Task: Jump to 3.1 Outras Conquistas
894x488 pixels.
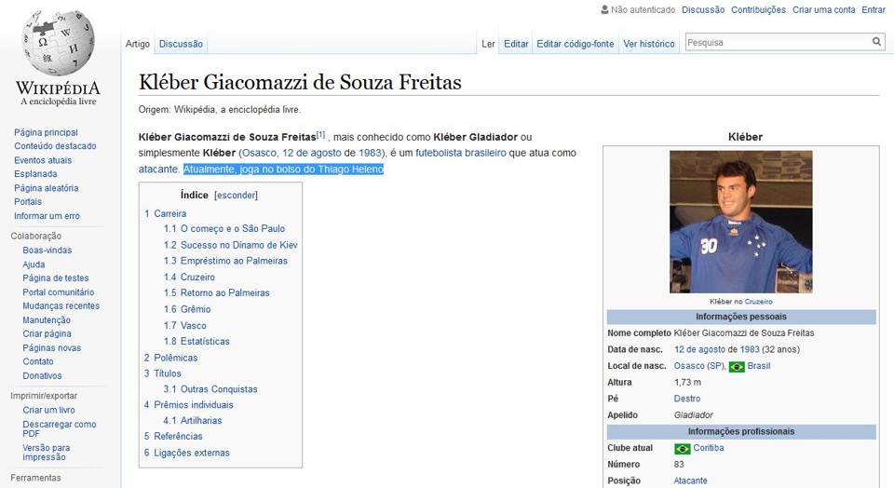Action: pyautogui.click(x=210, y=389)
